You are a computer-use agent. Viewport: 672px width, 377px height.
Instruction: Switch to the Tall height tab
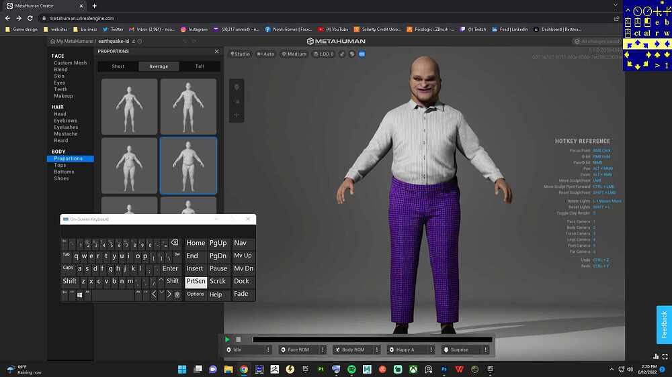tap(200, 66)
